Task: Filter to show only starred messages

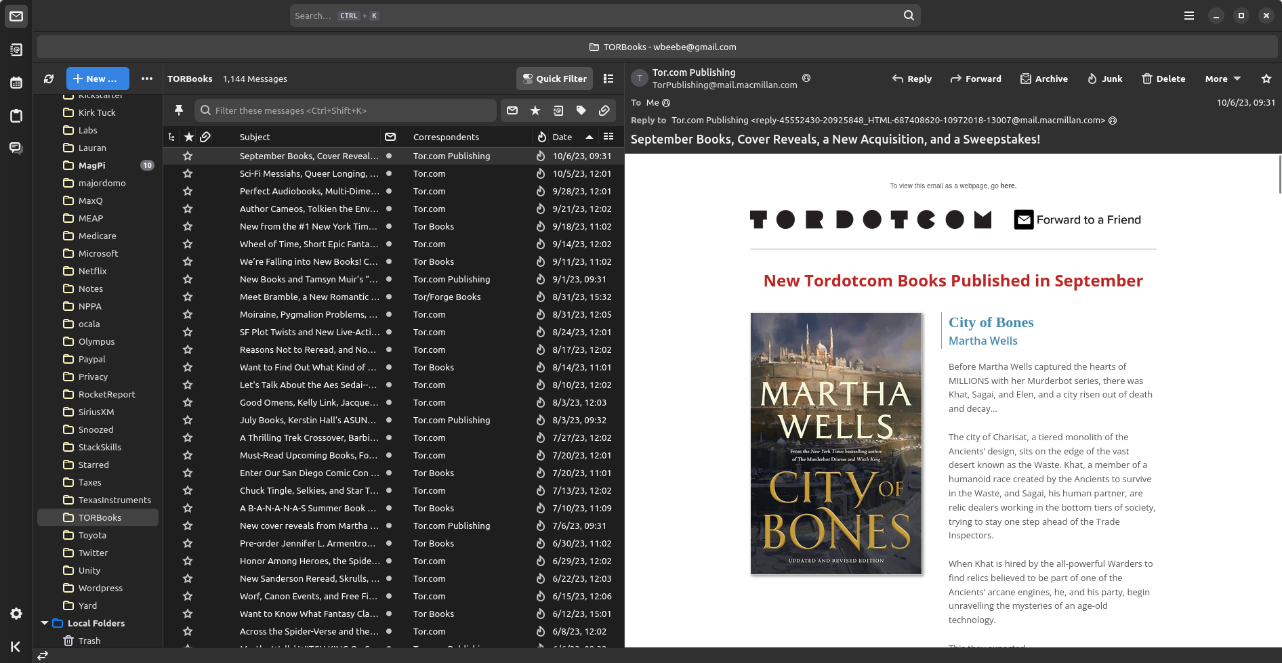Action: (x=535, y=110)
